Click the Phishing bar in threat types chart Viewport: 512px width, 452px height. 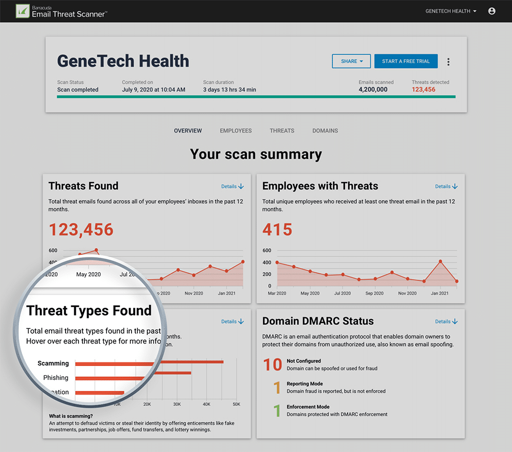133,376
